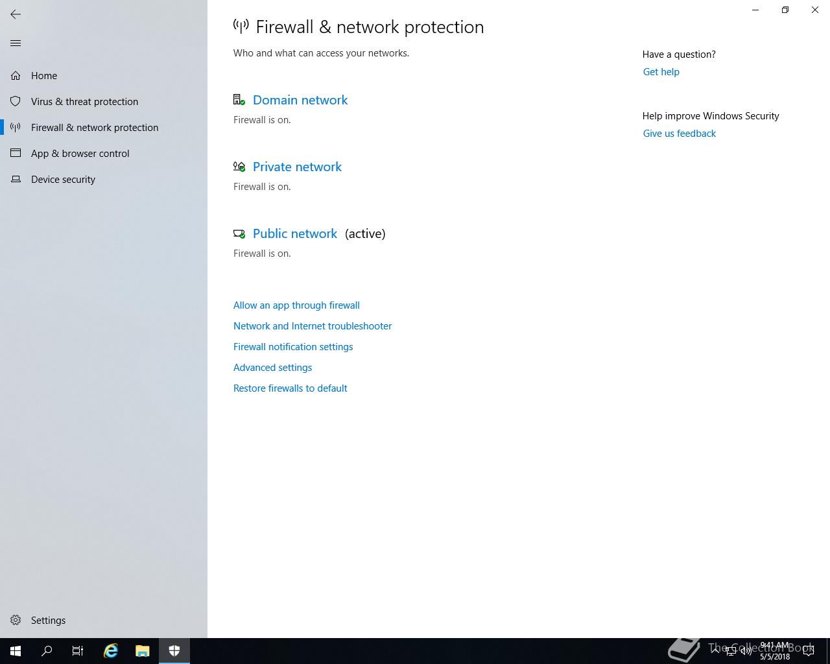
Task: Restore down the Windows Security window
Action: (785, 10)
